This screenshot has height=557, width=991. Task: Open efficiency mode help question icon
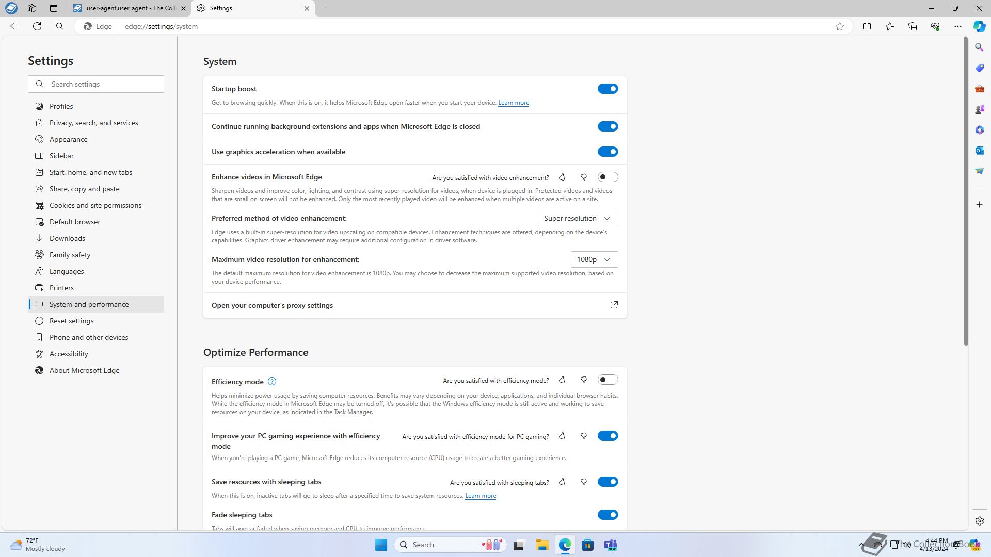tap(272, 382)
